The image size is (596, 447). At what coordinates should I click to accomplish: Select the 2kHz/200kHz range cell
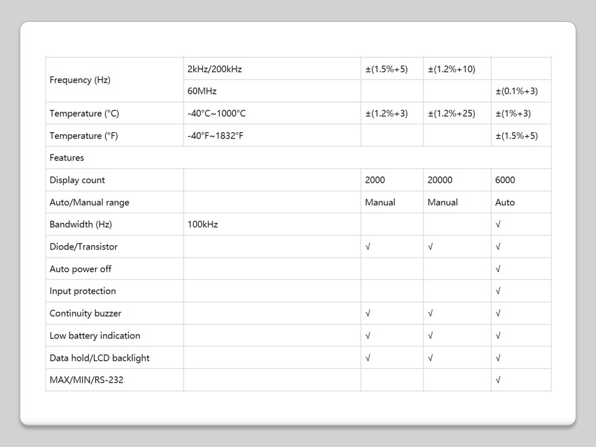tap(215, 69)
